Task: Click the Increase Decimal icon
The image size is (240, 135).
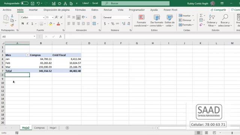Action: (x=123, y=24)
